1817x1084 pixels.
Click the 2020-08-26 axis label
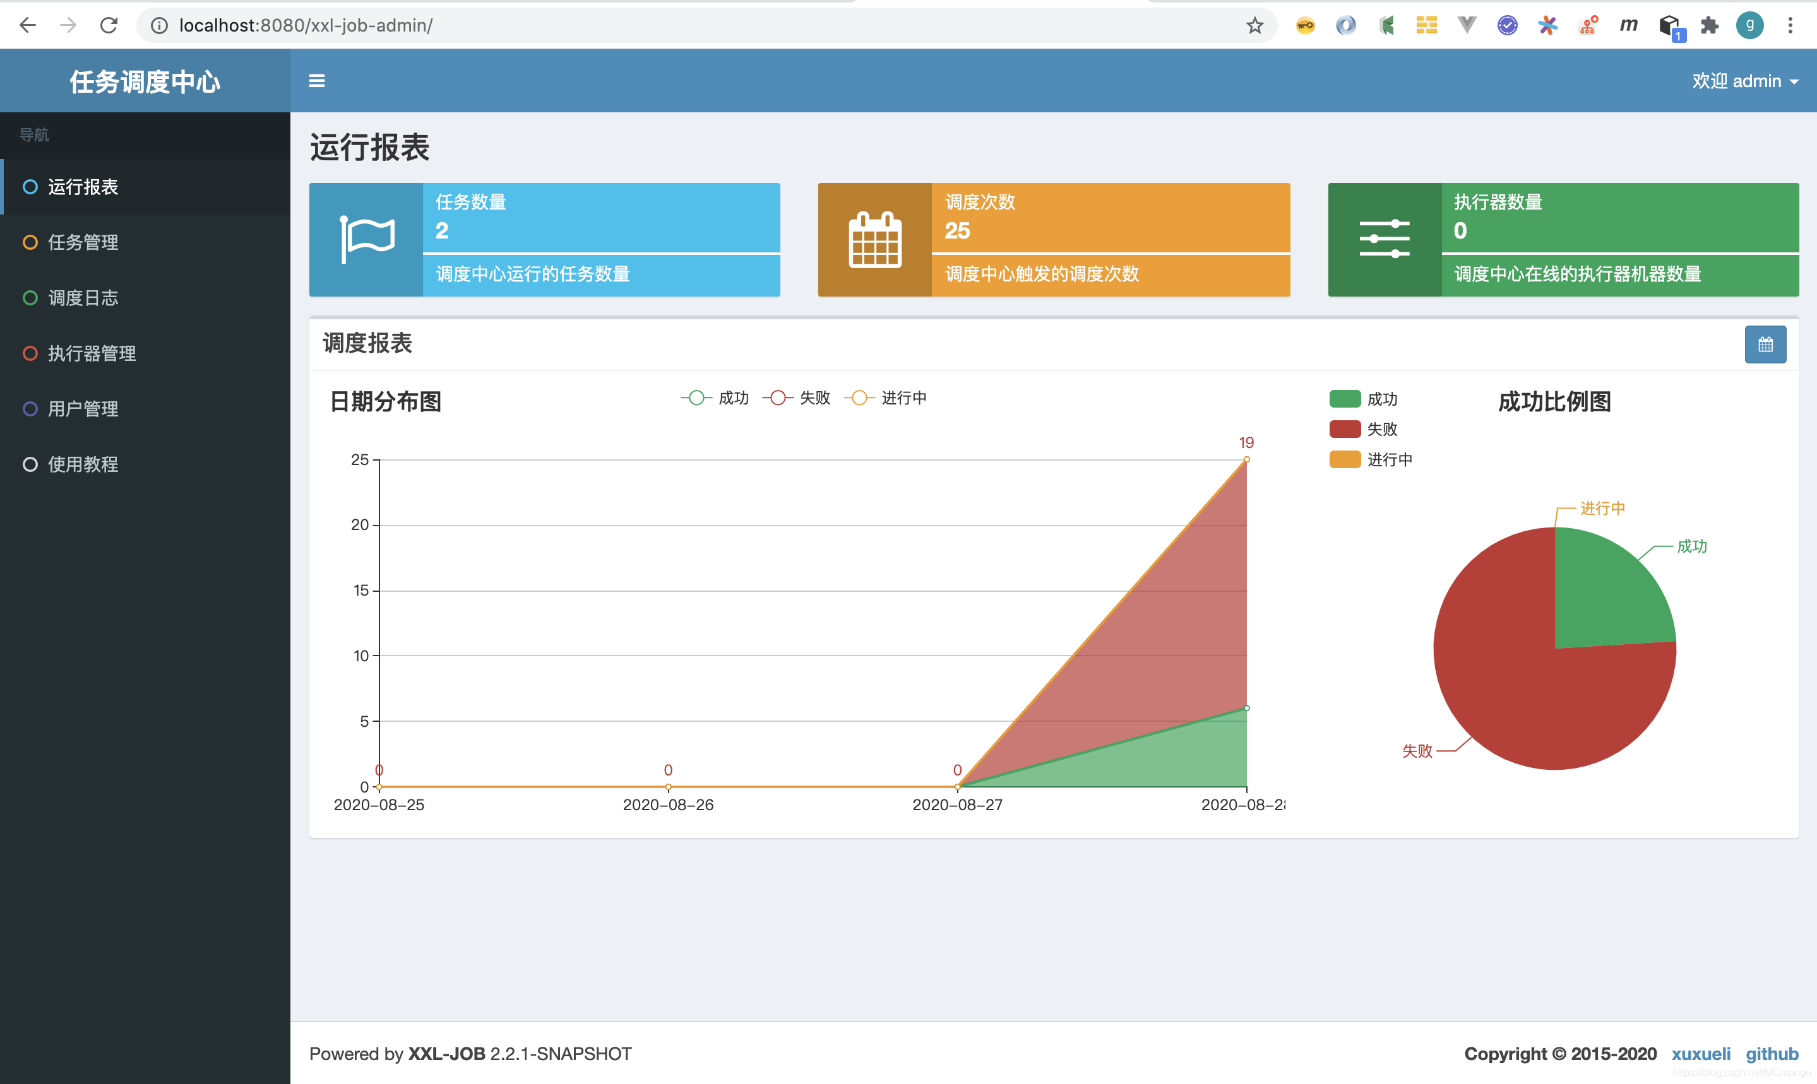point(667,805)
